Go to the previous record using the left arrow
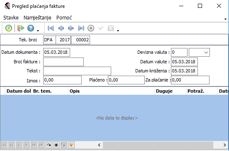This screenshot has width=229, height=151. 61,28
